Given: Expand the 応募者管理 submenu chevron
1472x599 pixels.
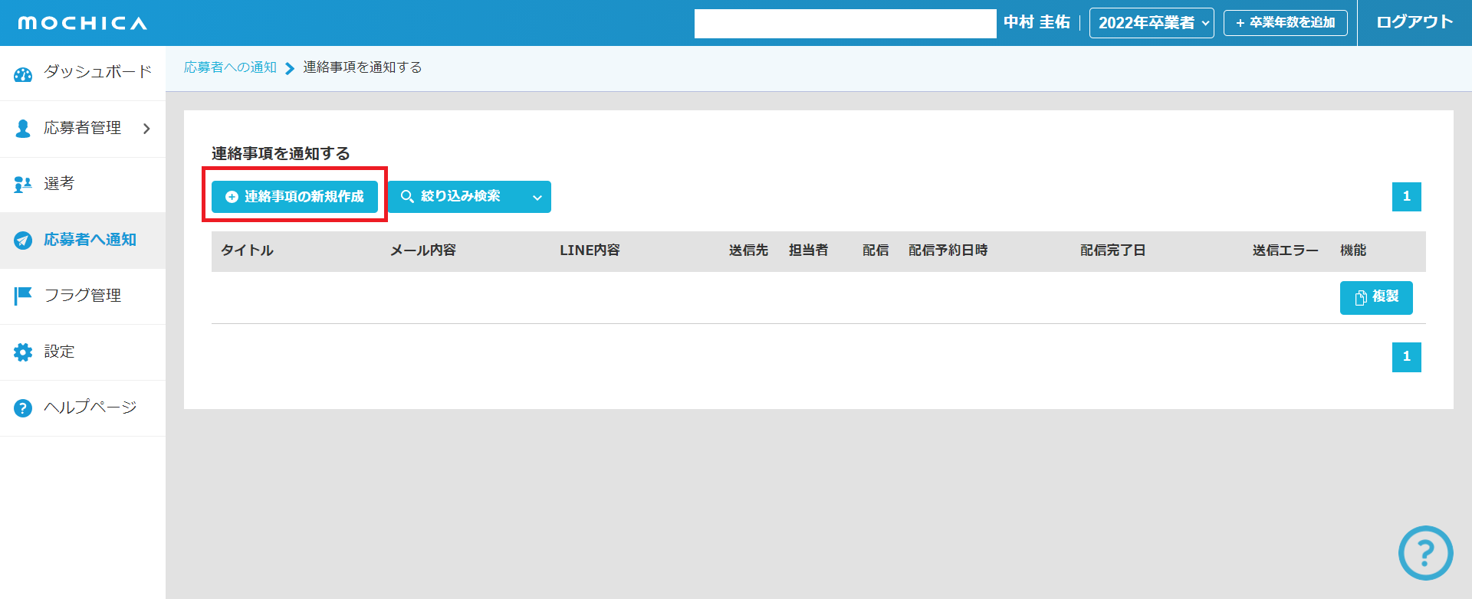Looking at the screenshot, I should point(146,129).
